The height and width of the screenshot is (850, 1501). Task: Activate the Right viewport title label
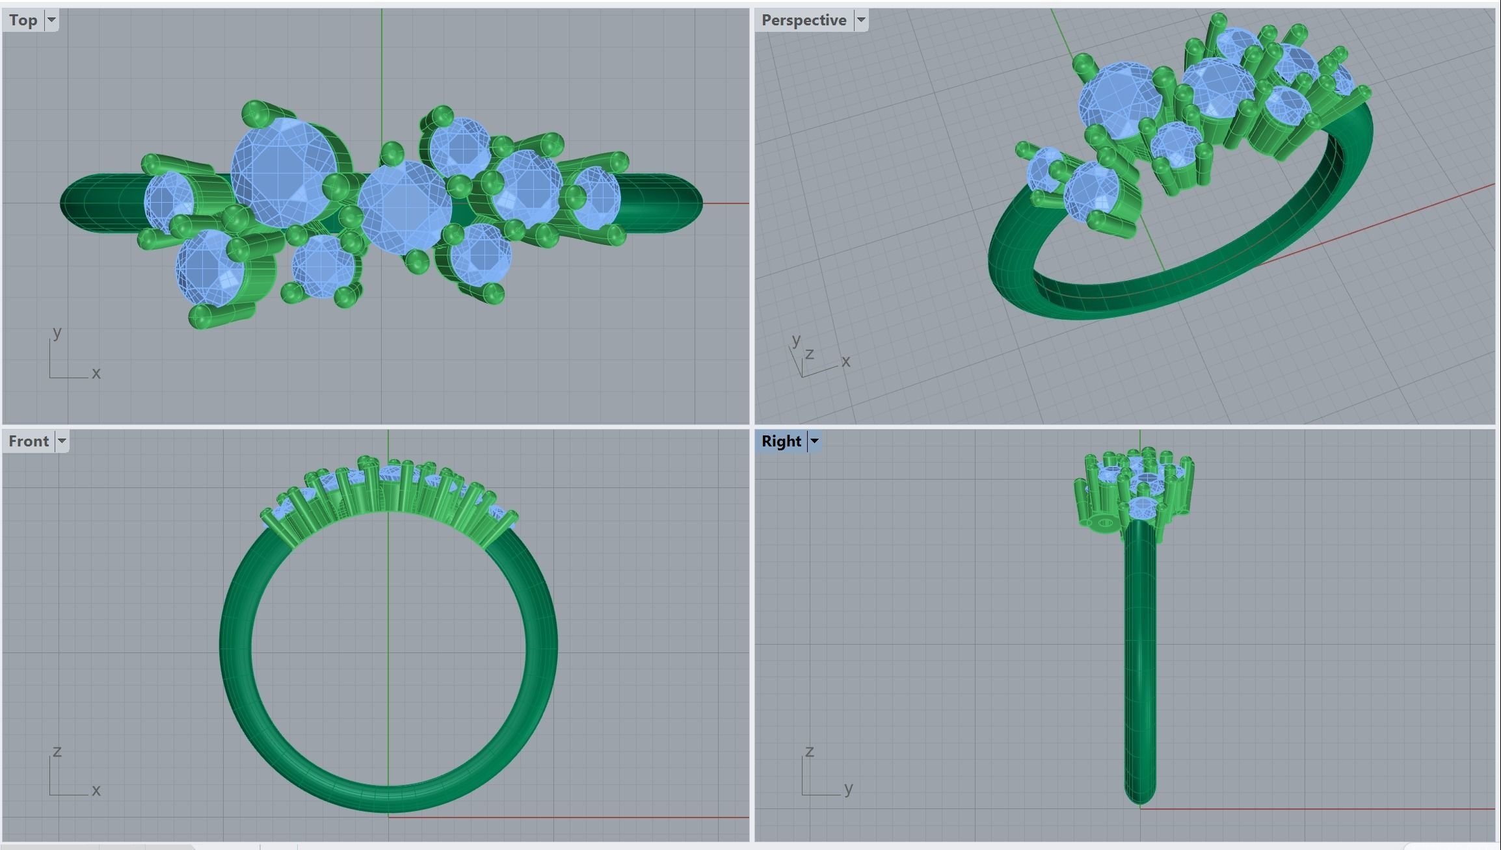coord(781,441)
